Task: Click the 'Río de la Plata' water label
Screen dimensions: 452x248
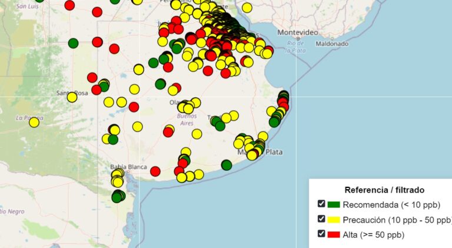Action: pyautogui.click(x=295, y=47)
